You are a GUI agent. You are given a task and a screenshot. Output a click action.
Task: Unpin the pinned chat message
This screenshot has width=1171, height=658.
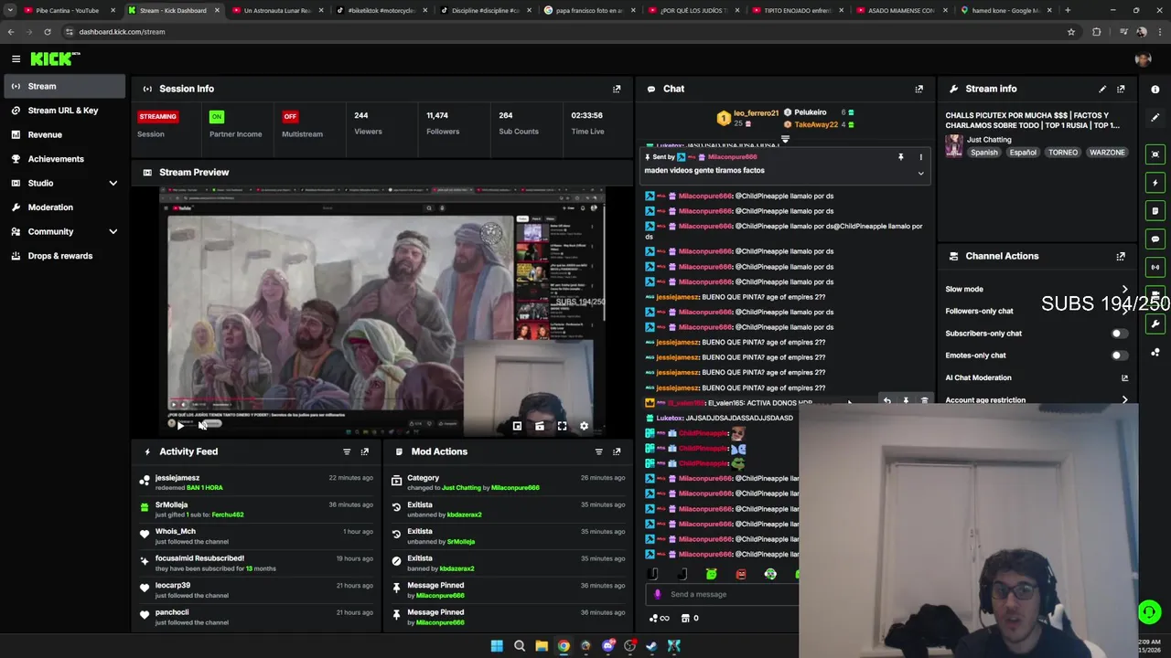pyautogui.click(x=901, y=157)
